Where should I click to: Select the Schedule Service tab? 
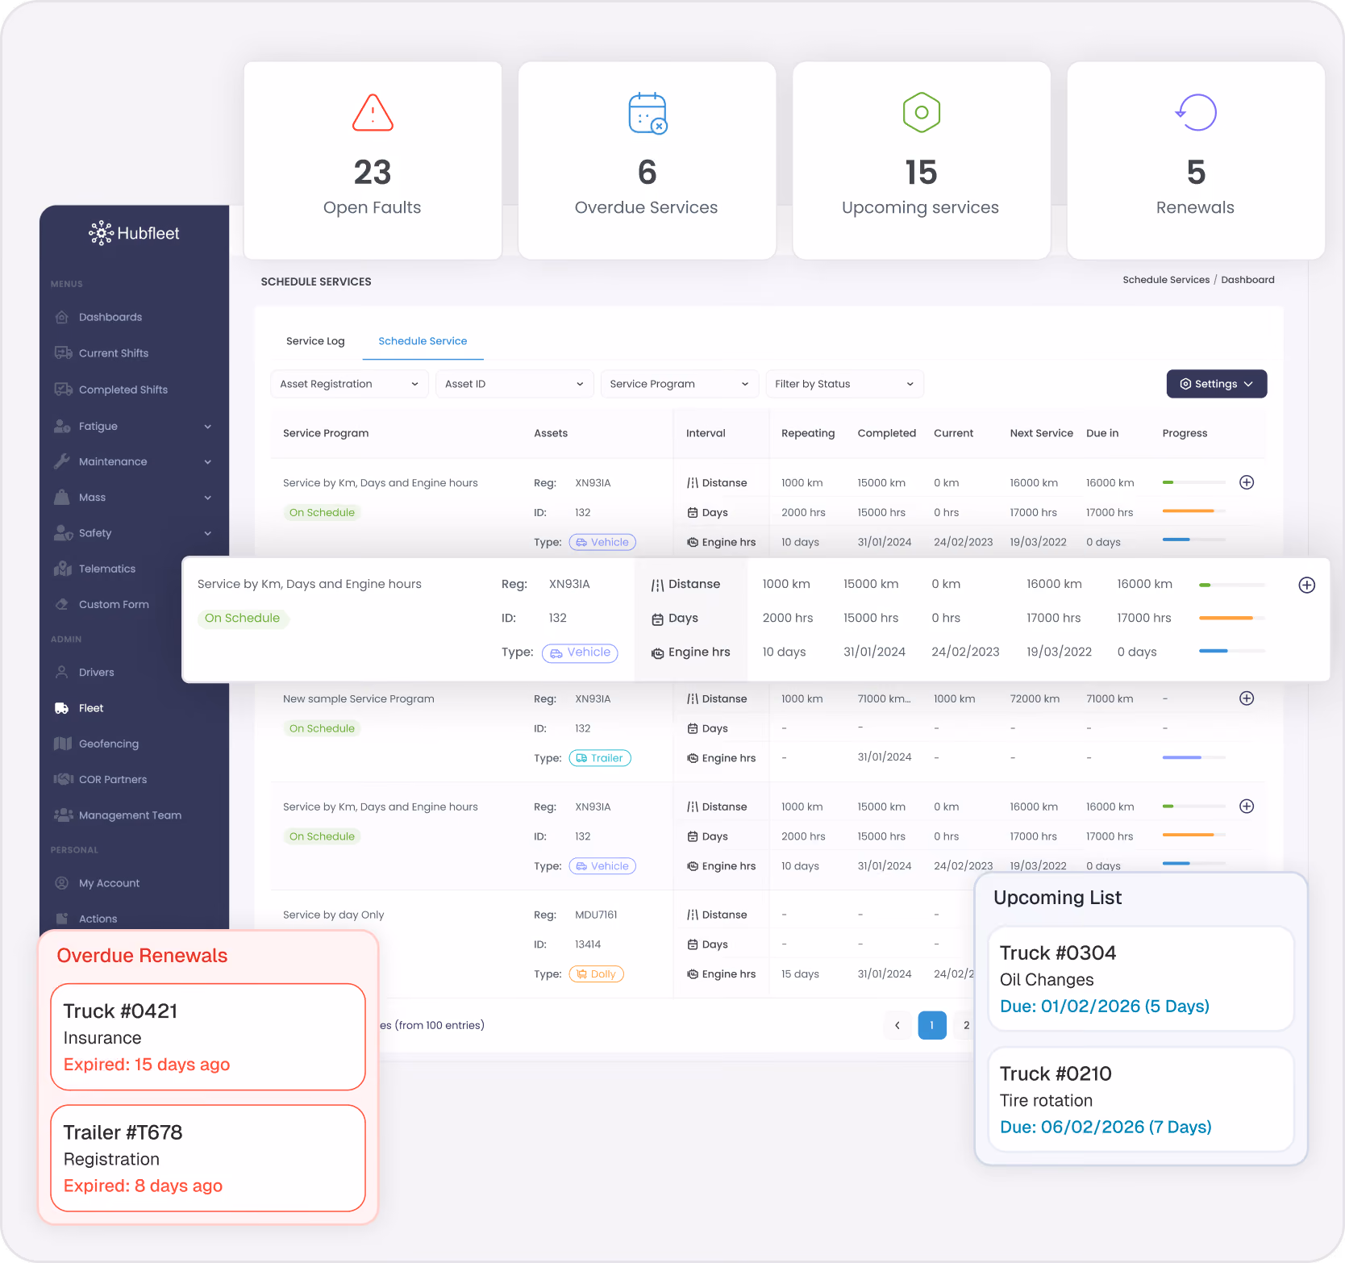coord(423,341)
